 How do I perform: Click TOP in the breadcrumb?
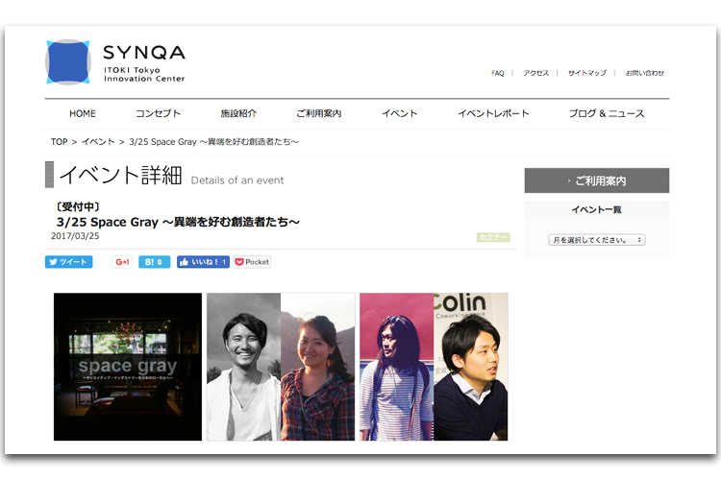coord(59,142)
